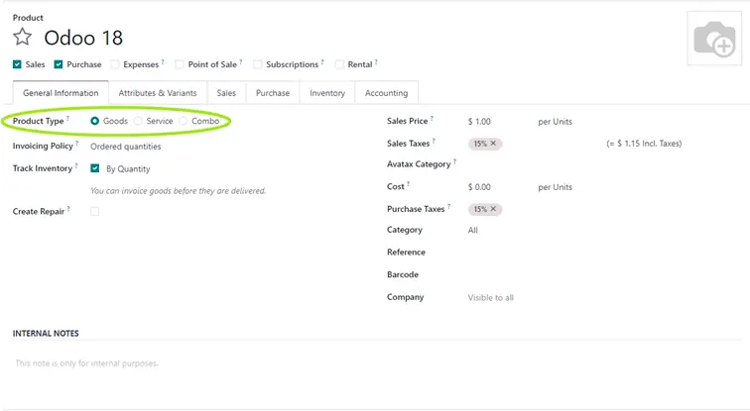The width and height of the screenshot is (750, 411).
Task: Open the General Information tab
Action: pyautogui.click(x=61, y=93)
